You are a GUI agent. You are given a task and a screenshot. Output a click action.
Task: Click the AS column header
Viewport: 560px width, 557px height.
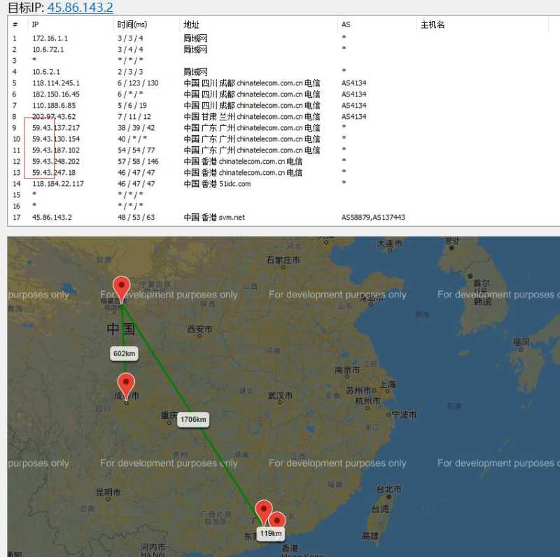346,24
